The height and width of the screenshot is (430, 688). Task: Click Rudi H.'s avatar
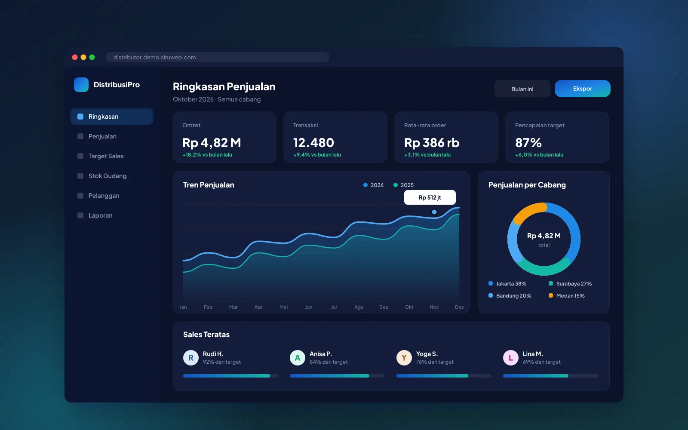pyautogui.click(x=191, y=358)
